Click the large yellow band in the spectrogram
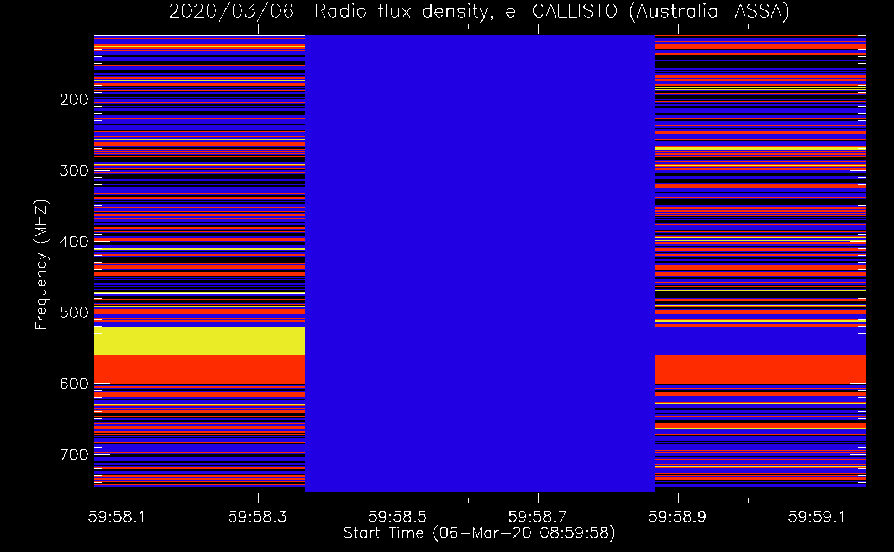The height and width of the screenshot is (552, 894). click(x=199, y=341)
